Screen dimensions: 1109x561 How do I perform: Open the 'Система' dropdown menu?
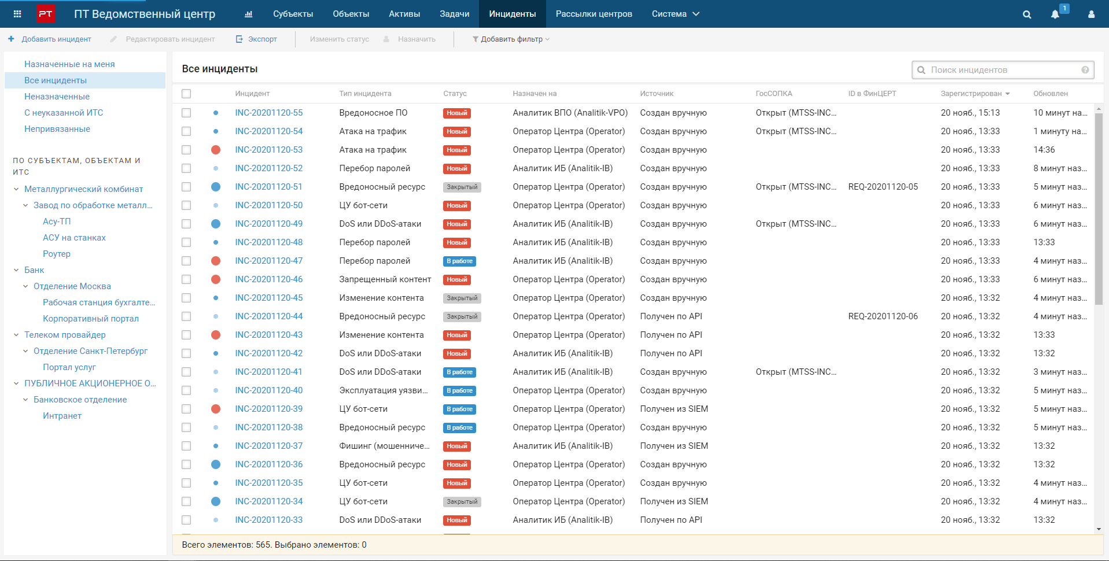[676, 14]
